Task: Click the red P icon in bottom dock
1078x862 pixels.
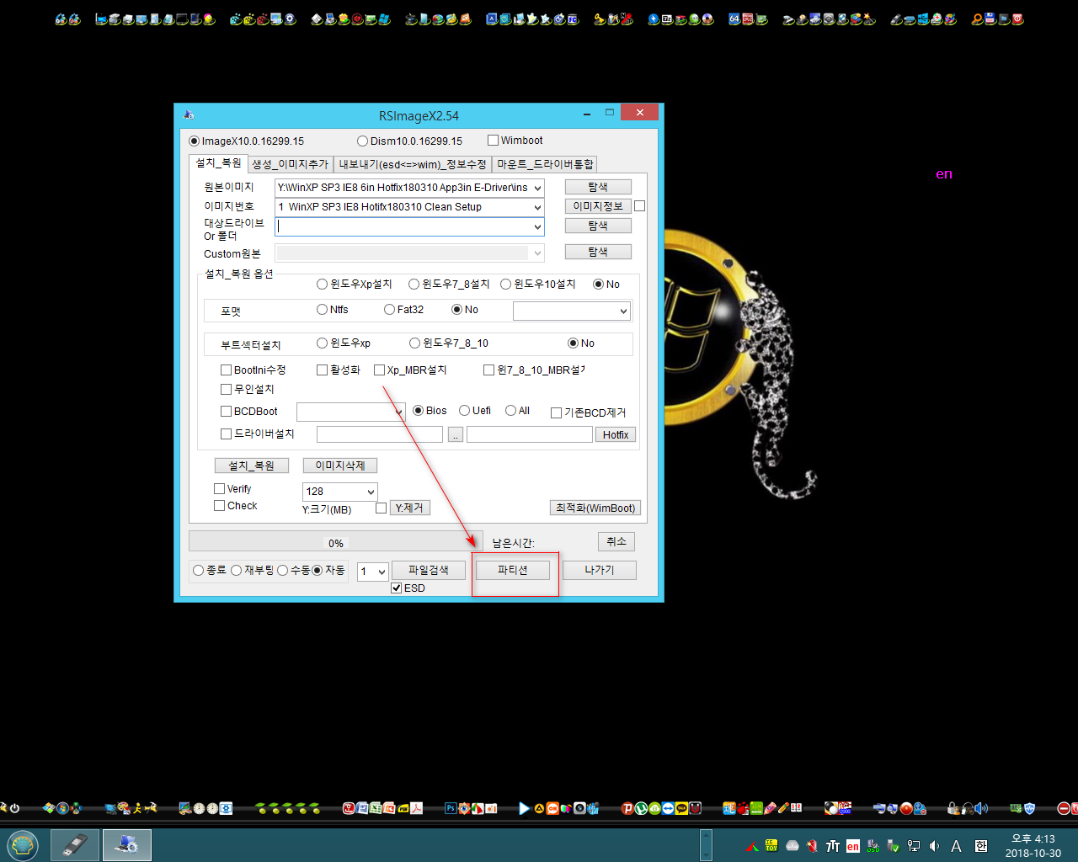Action: (x=627, y=808)
